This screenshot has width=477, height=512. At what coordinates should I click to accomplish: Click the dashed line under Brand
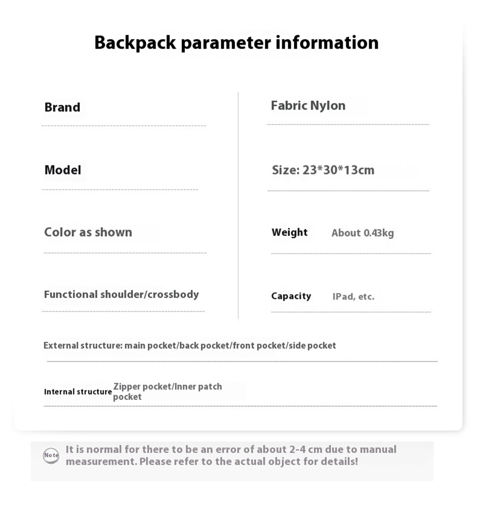coord(124,126)
